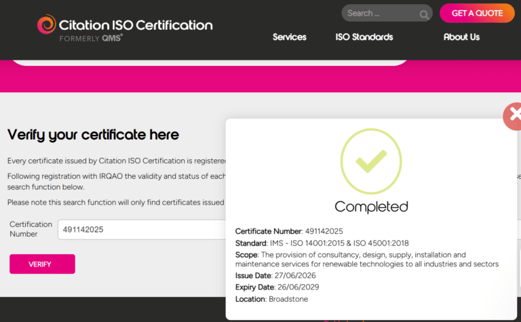Click the GET A QUOTE button

[477, 14]
